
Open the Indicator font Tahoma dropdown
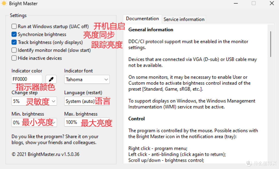[x=87, y=79]
